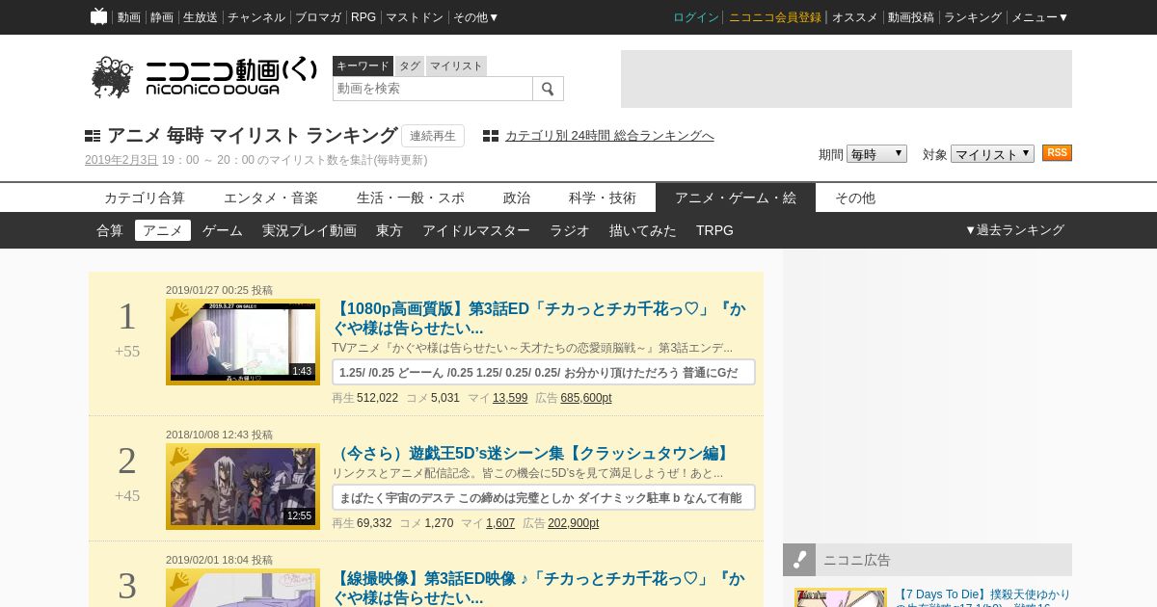Open rank 3 線撮映像 video thumbnail

click(243, 588)
